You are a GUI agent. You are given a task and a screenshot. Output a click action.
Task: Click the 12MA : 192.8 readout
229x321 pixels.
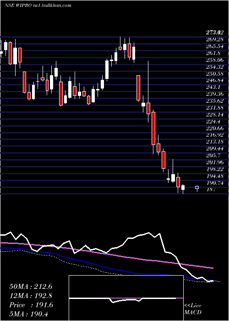point(31,296)
